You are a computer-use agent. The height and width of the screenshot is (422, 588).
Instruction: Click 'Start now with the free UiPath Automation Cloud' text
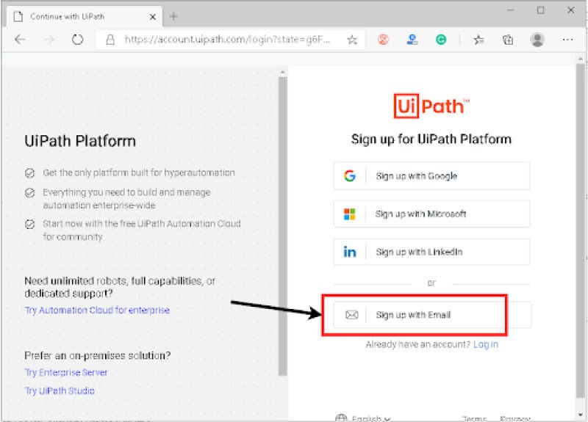pos(141,224)
